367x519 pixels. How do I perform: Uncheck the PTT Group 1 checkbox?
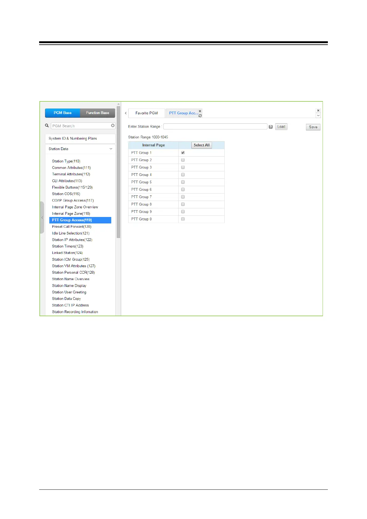click(183, 153)
